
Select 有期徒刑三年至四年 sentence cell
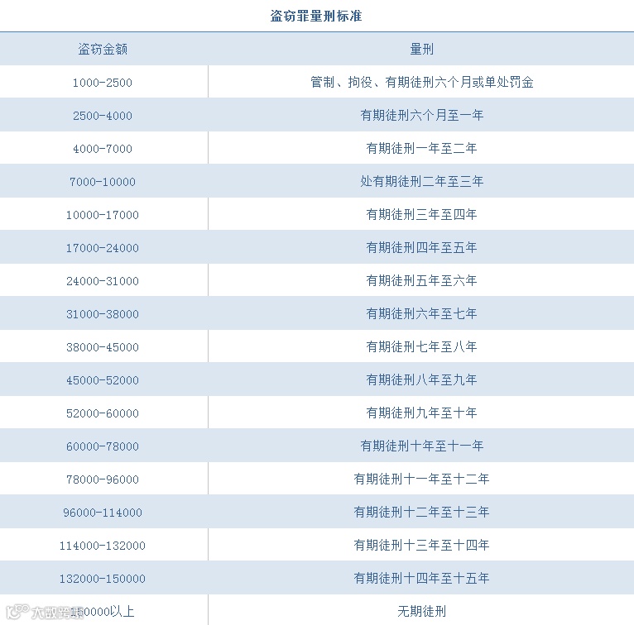[x=422, y=215]
